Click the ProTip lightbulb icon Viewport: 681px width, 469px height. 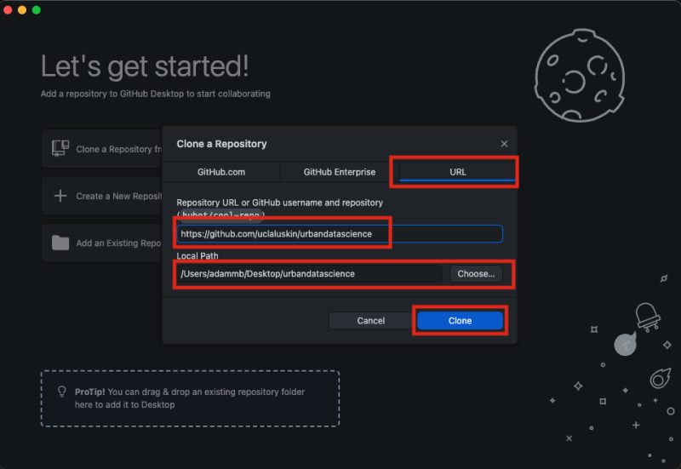click(x=61, y=392)
